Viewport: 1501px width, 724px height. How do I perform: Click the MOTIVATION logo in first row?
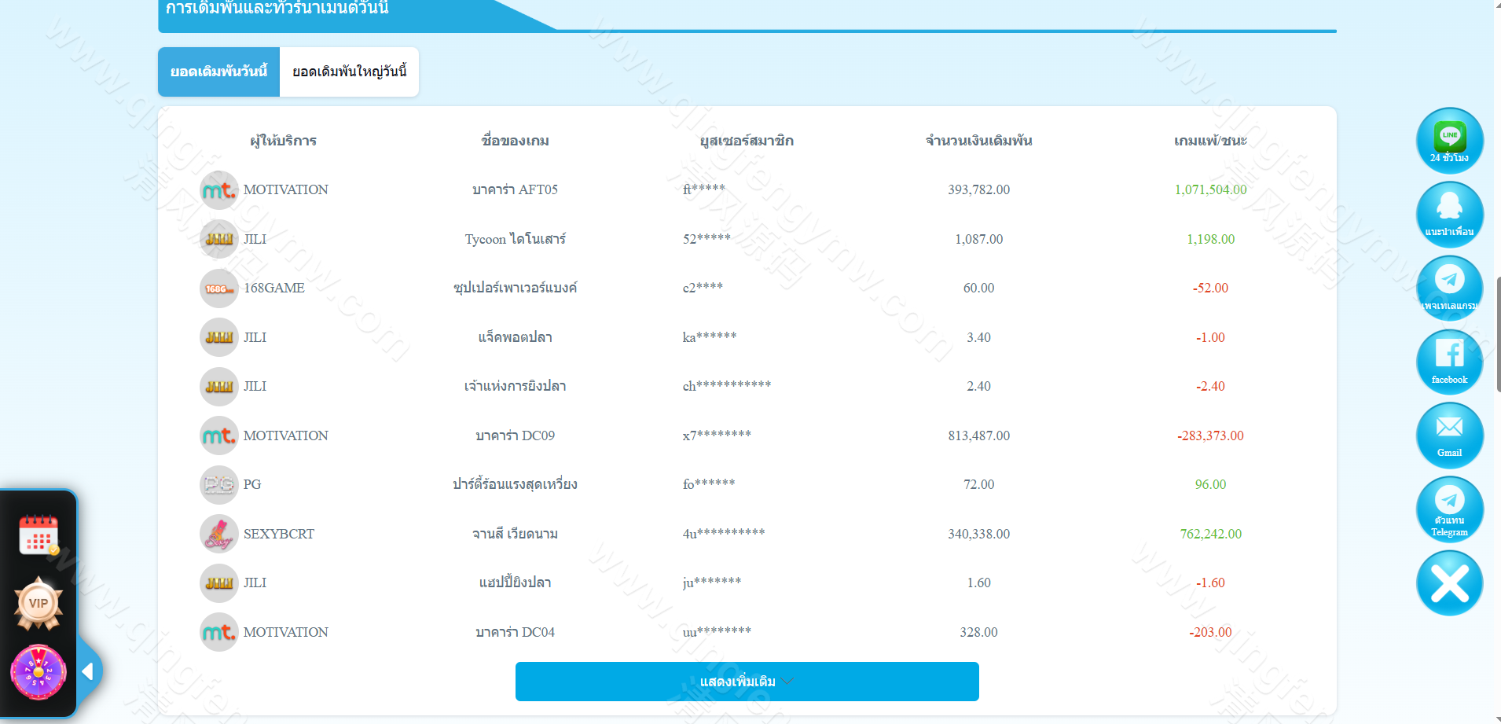[x=218, y=190]
